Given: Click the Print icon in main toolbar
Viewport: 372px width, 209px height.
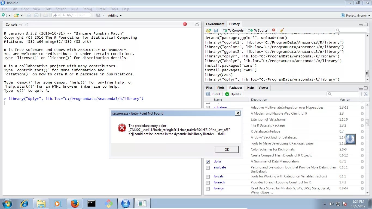Looking at the screenshot, I should (45, 15).
